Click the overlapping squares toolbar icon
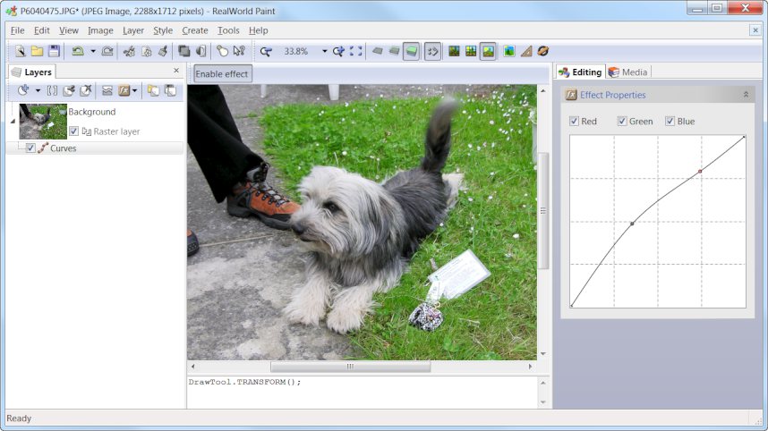Viewport: 768px width, 431px height. (x=184, y=51)
